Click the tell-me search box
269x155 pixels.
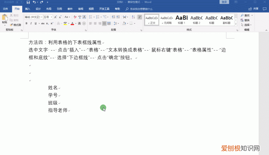click(x=139, y=9)
